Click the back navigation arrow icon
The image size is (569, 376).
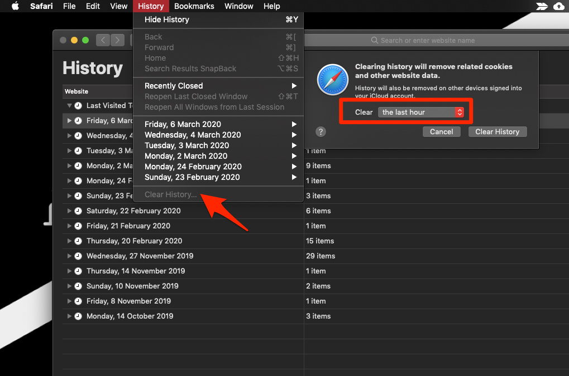pyautogui.click(x=103, y=40)
